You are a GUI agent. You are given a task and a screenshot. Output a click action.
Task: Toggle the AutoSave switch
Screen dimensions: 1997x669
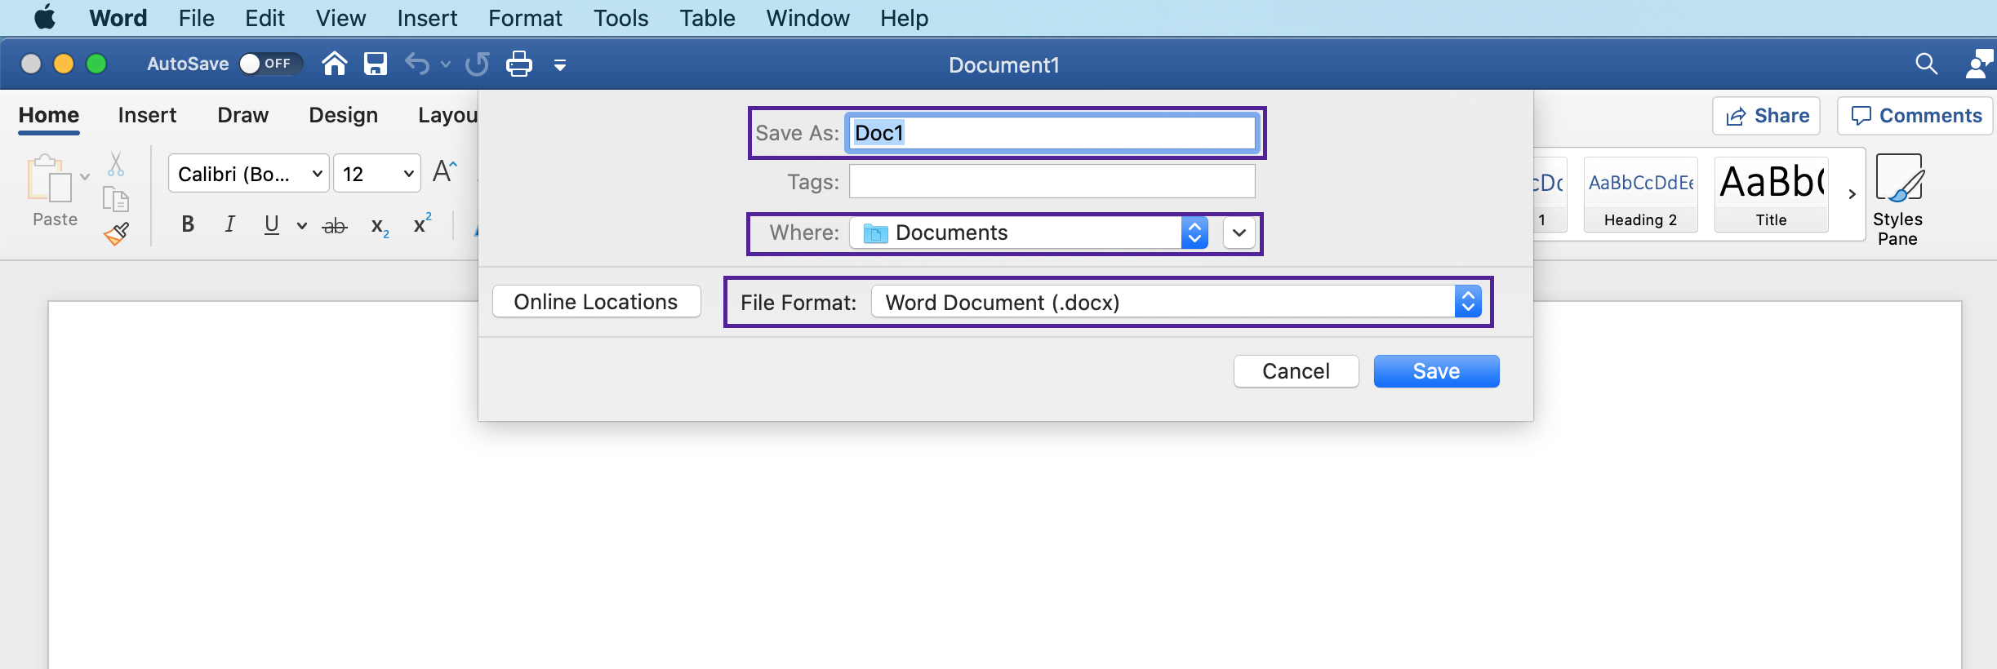click(270, 64)
